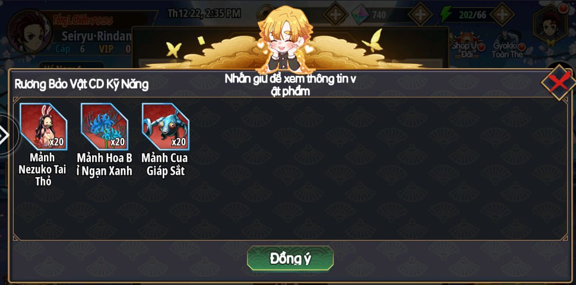Image resolution: width=576 pixels, height=285 pixels.
Task: Select the Mảnh Cua Giáp Sắt crab icon
Action: [165, 126]
